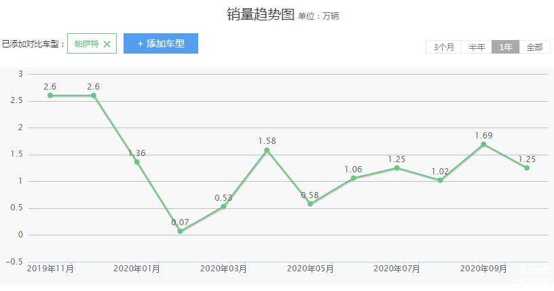Show 全部 sales history range
The height and width of the screenshot is (291, 554).
click(x=534, y=47)
